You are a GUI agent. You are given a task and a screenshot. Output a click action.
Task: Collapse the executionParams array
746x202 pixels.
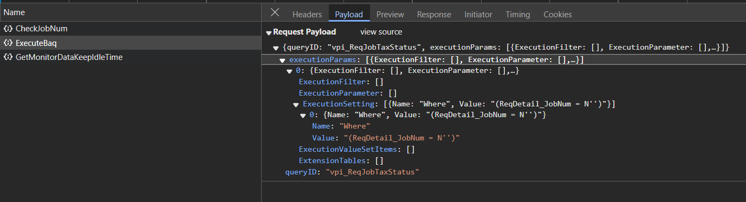tap(282, 60)
